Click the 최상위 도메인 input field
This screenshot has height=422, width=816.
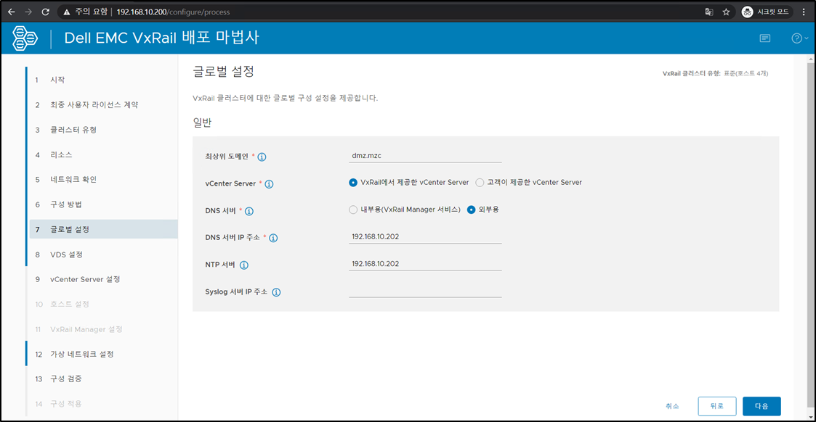tap(425, 156)
